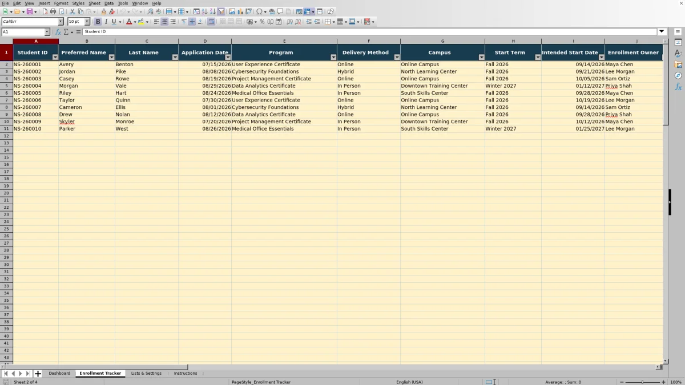Click the Function Wizard fx icon
Viewport: 685px width, 385px height.
coord(58,32)
